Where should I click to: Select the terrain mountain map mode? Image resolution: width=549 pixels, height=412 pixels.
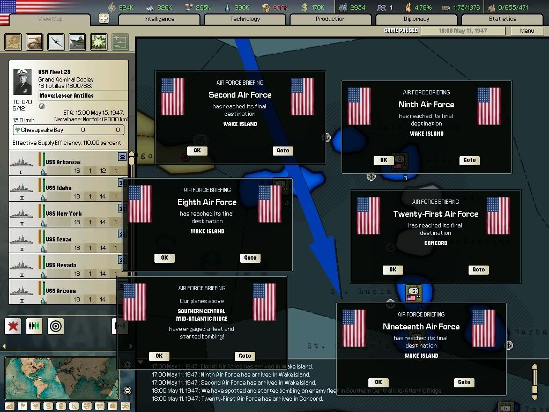[10, 406]
